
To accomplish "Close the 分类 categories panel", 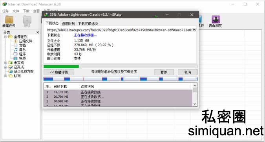I will coord(38,33).
